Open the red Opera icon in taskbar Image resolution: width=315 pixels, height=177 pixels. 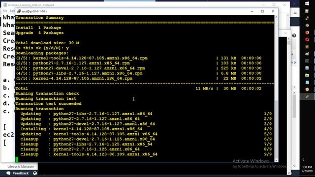coord(307,39)
